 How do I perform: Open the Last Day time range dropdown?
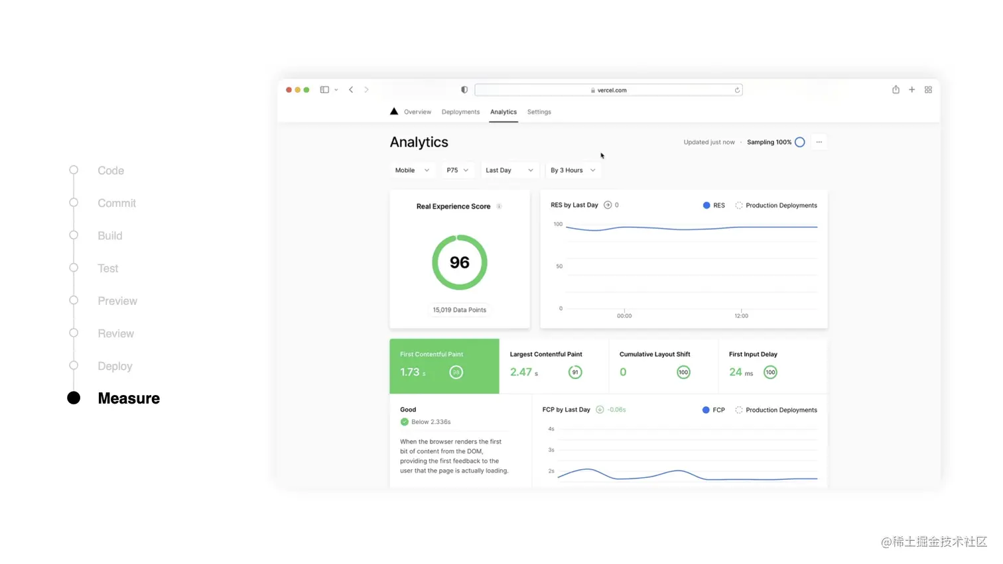click(509, 170)
